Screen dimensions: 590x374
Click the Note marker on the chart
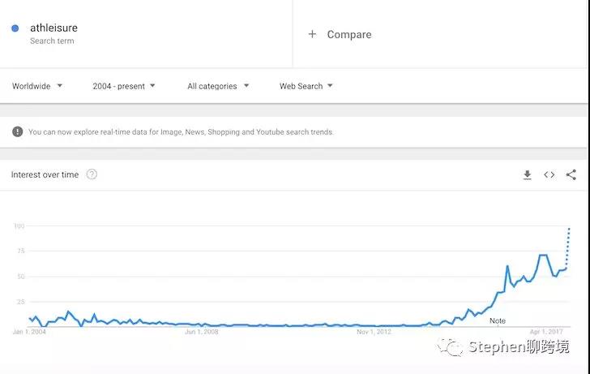pos(498,320)
